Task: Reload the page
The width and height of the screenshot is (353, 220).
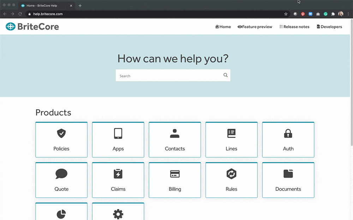Action: pos(20,14)
